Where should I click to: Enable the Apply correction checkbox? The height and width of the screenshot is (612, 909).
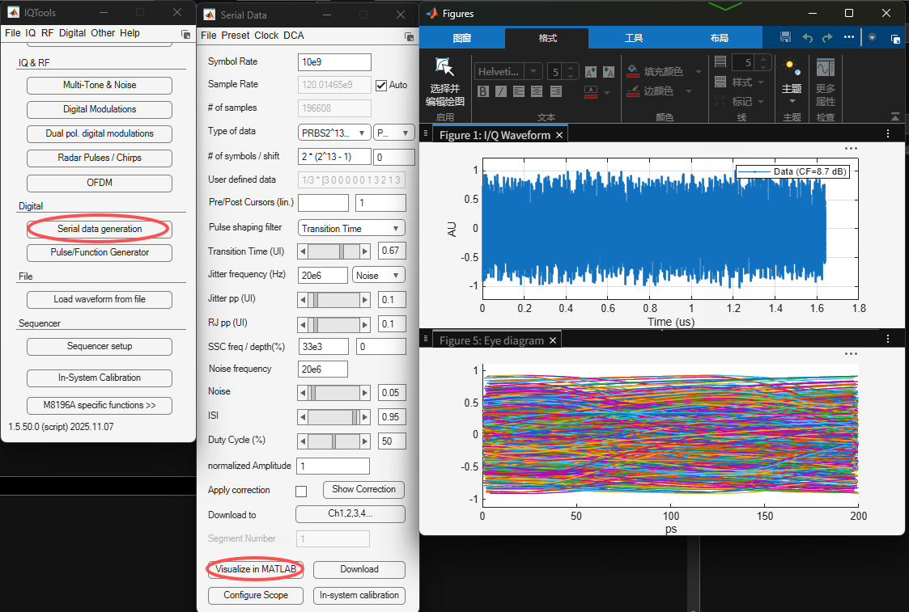tap(301, 491)
